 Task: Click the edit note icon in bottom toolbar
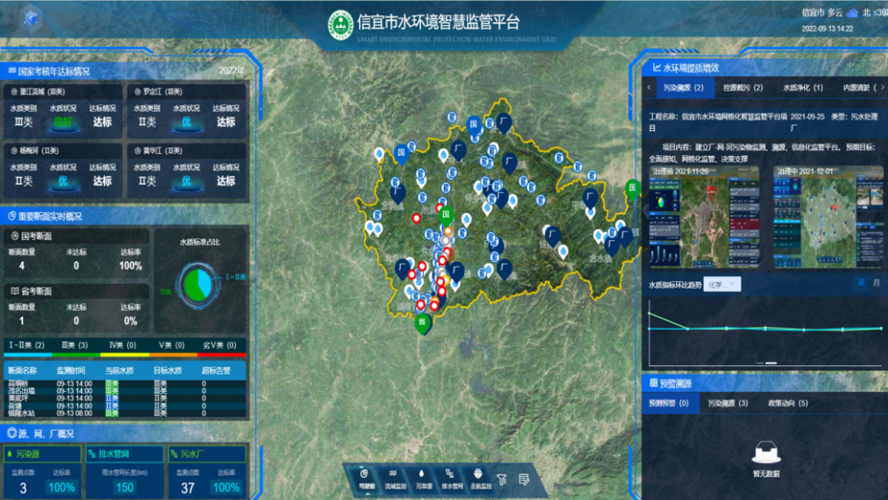(x=524, y=479)
